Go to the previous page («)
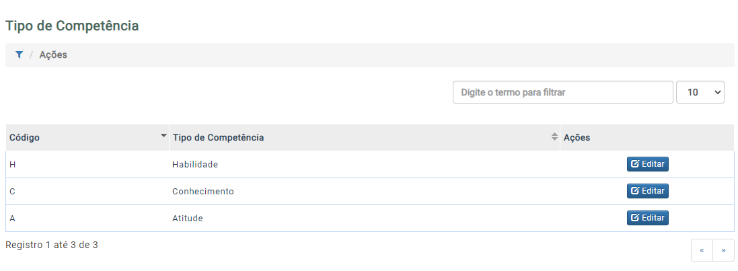This screenshot has height=271, width=738. coord(702,250)
